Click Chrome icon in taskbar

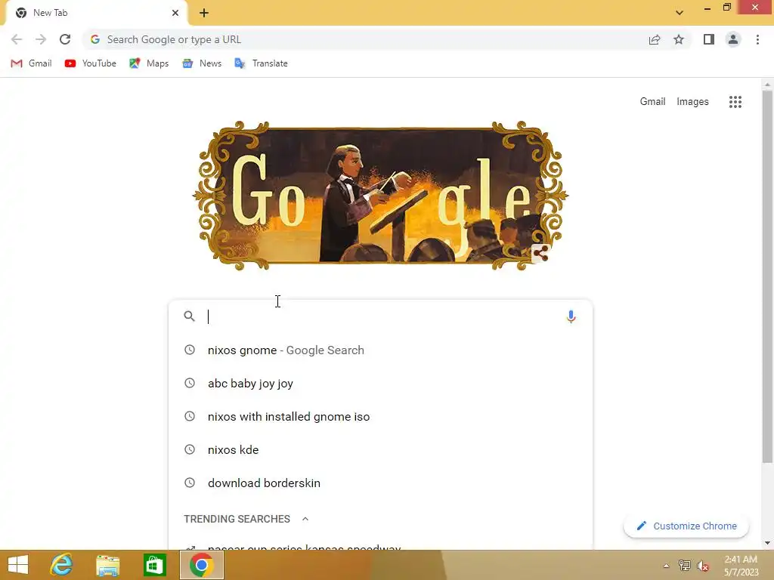click(x=201, y=565)
